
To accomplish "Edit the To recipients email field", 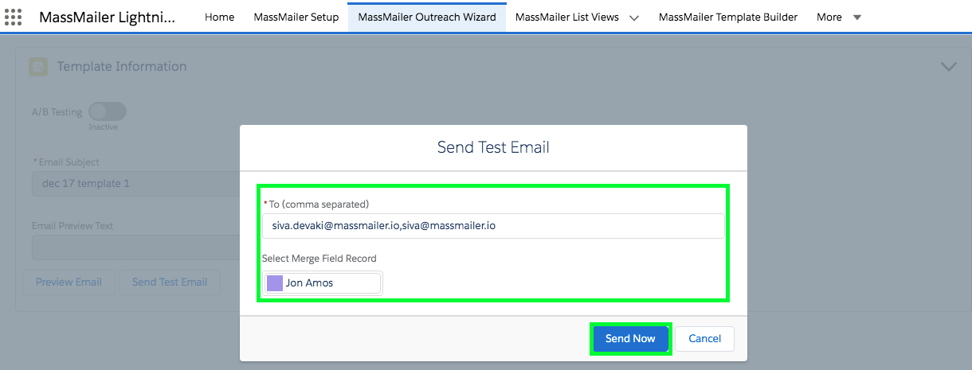I will (x=493, y=226).
